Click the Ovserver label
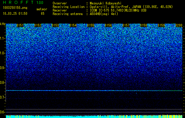The height and width of the screenshot is (118, 185). (60, 3)
